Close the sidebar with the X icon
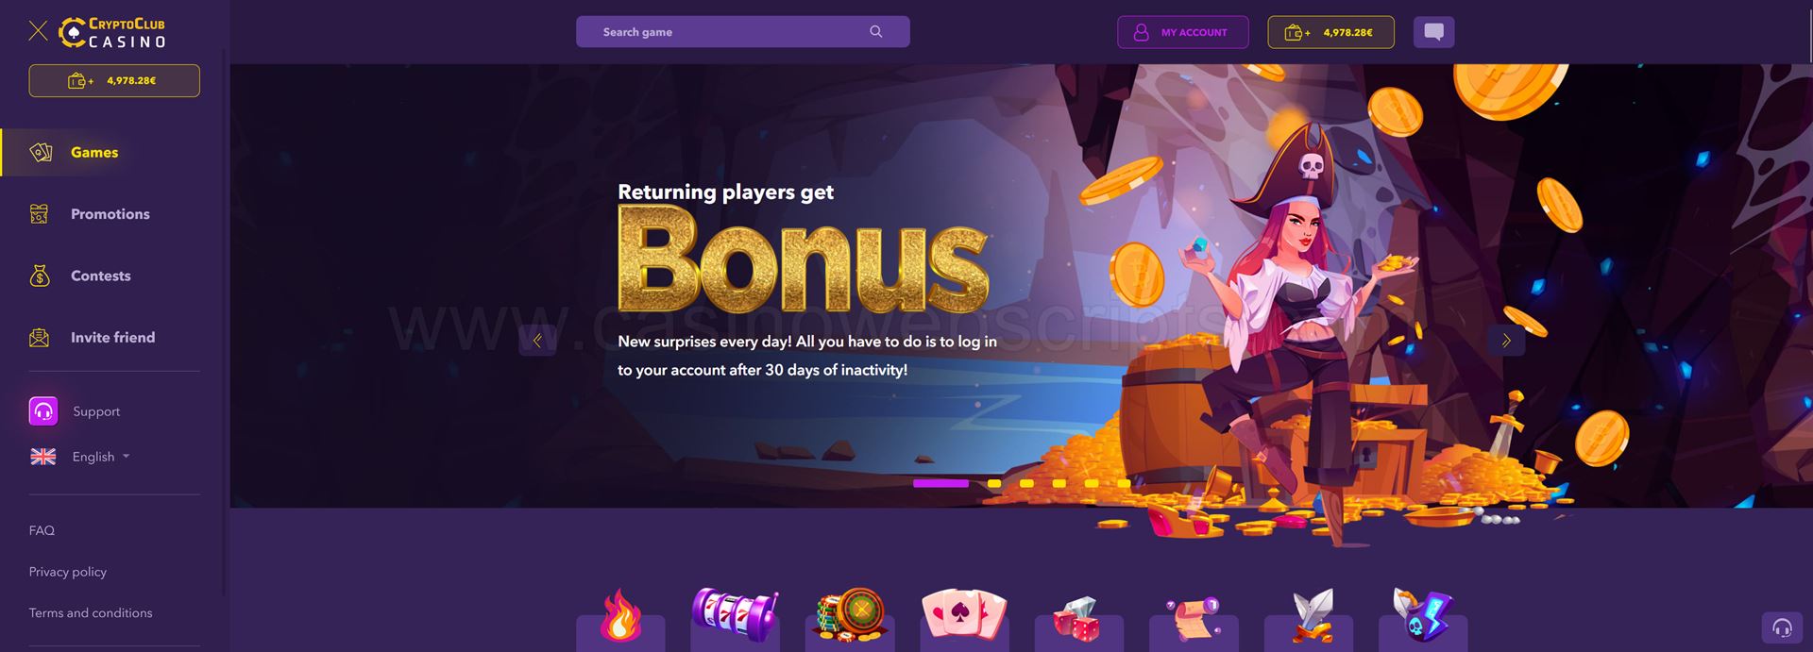Image resolution: width=1813 pixels, height=652 pixels. (38, 31)
